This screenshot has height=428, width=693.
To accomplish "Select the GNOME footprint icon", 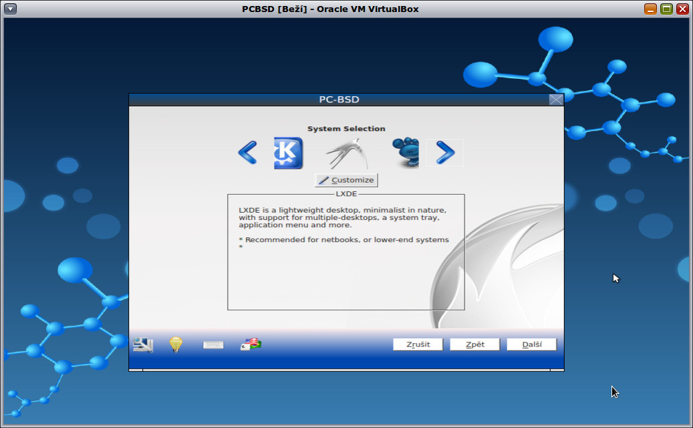I will coord(406,152).
